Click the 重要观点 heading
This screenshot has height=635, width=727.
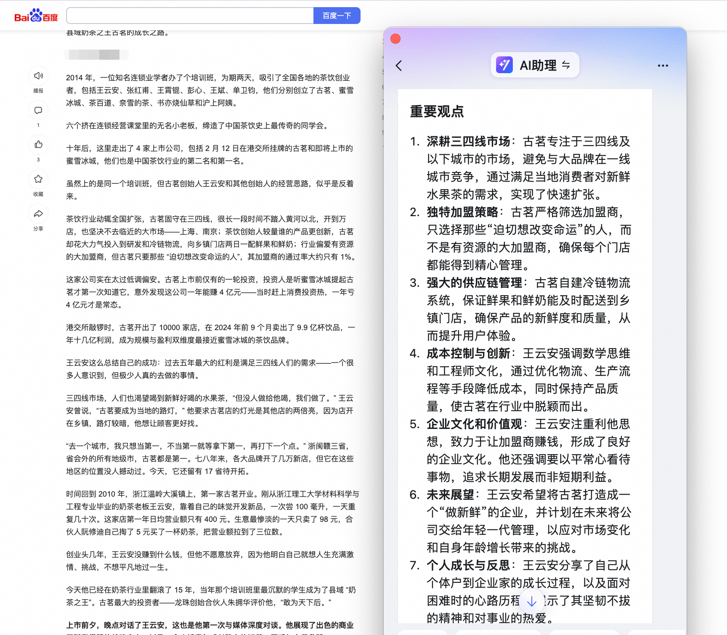[437, 111]
